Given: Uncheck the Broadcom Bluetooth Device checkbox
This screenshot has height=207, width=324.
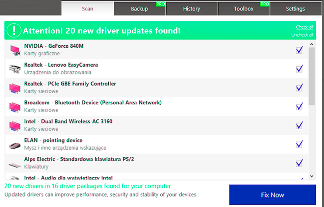Looking at the screenshot, I should click(x=299, y=106).
